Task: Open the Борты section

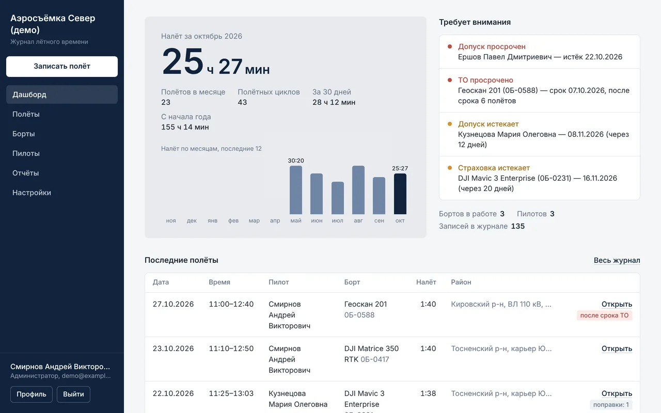Action: click(62, 134)
